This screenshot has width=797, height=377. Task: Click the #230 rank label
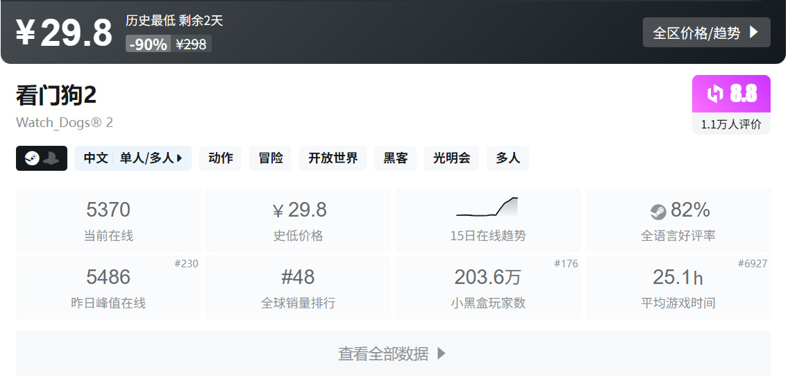point(187,263)
